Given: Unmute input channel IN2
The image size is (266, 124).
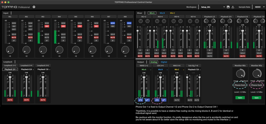Looking at the screenshot, I should pos(30,37).
